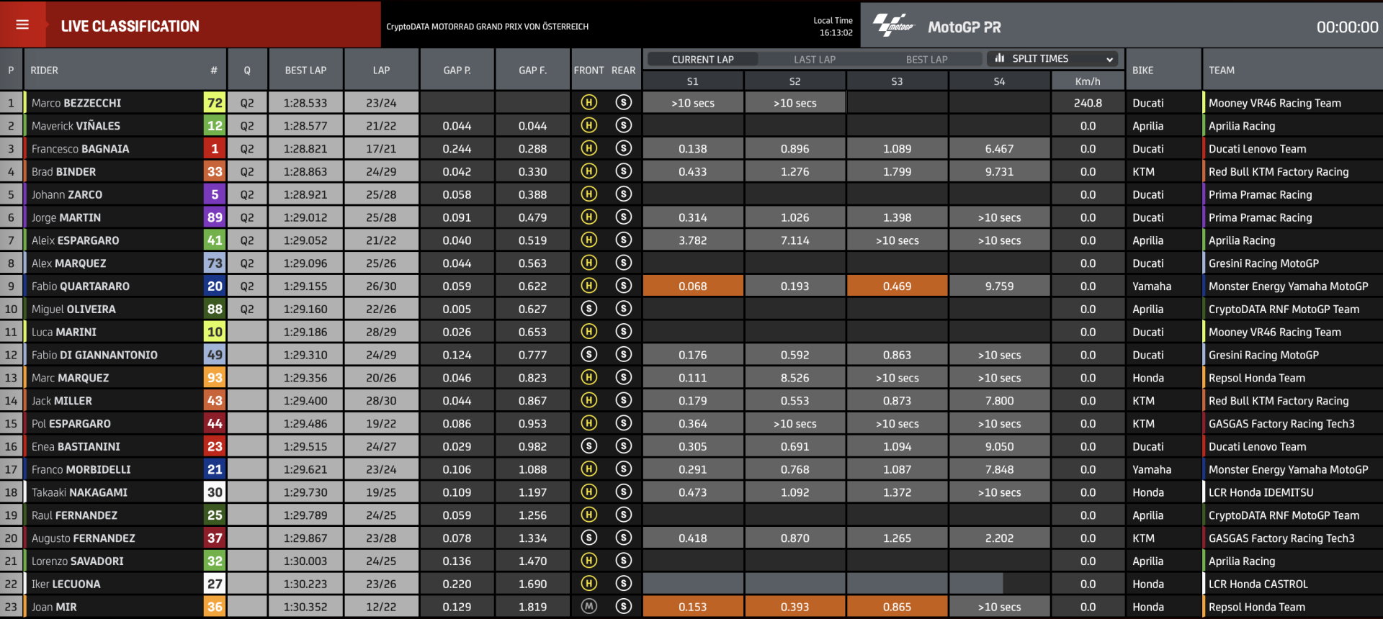Click the GAP P. column header
This screenshot has height=619, width=1383.
457,71
